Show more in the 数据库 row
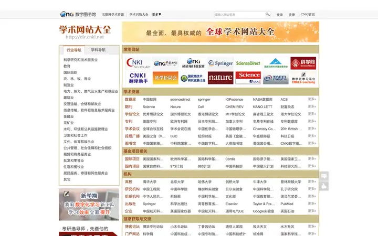Viewport: 378px width, 236px height. (x=312, y=99)
